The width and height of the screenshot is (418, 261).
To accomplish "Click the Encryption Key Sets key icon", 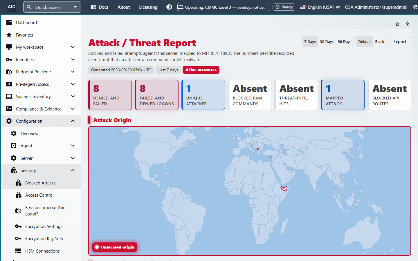I will pyautogui.click(x=18, y=238).
